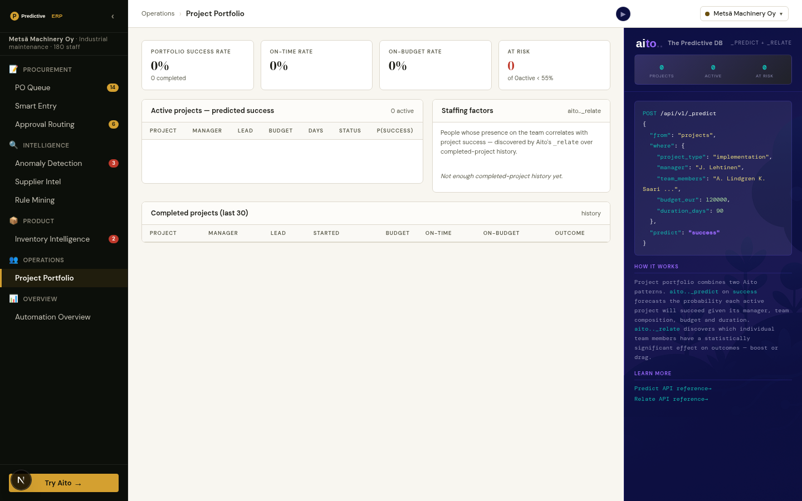
Task: Click the Predictive ERP logo icon
Action: tap(14, 16)
